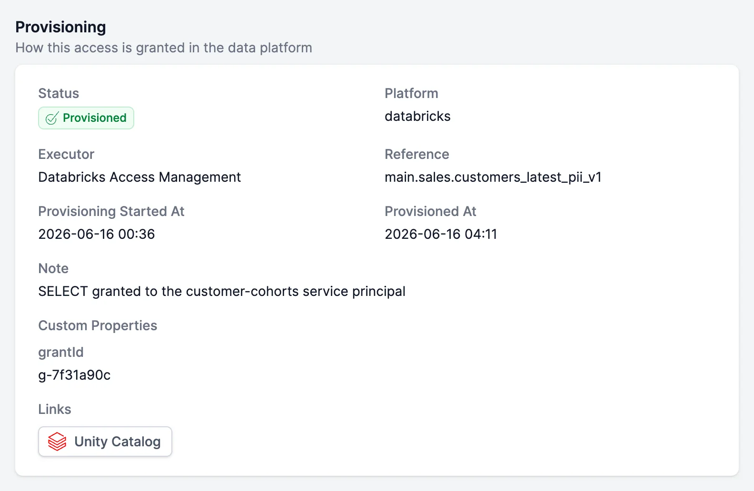
Task: Click the Custom Properties label
Action: click(x=98, y=325)
